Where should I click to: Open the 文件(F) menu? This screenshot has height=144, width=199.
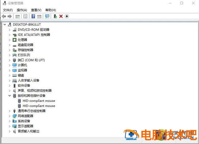point(8,10)
